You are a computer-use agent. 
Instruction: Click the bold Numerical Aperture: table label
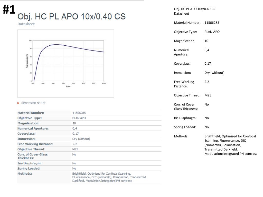(x=33, y=129)
